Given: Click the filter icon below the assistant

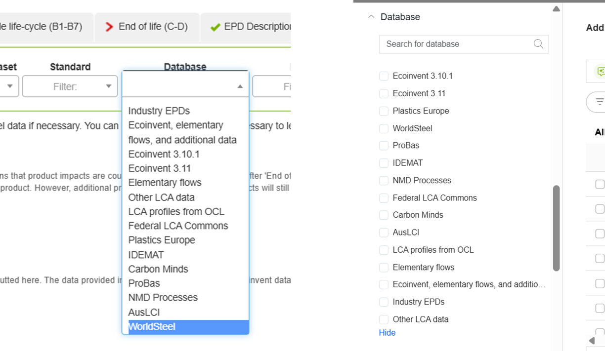Looking at the screenshot, I should coord(601,101).
